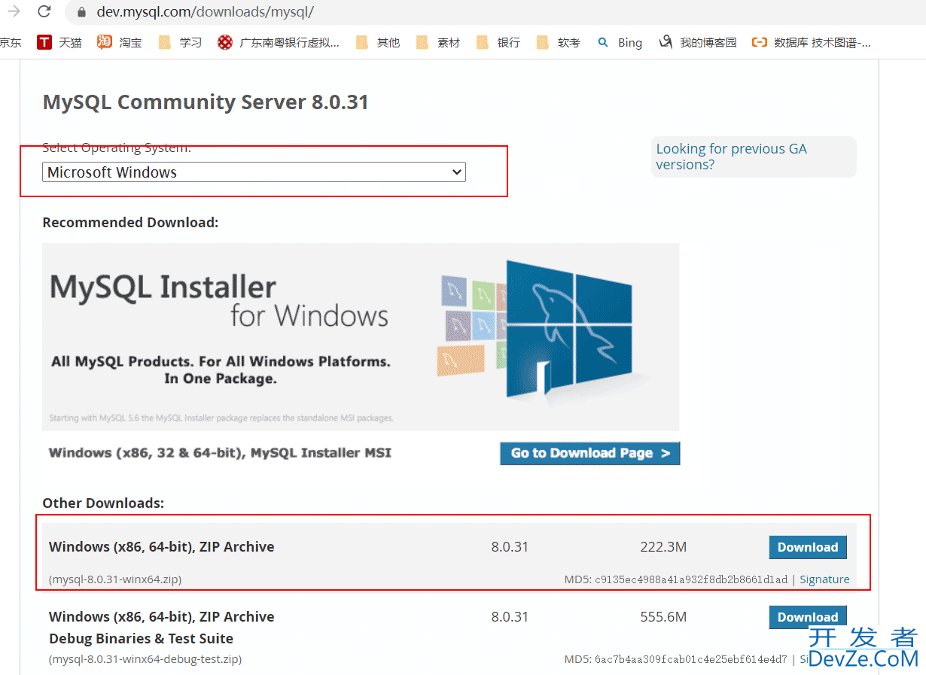This screenshot has height=675, width=926.
Task: Reload the page with the refresh icon
Action: pos(44,11)
